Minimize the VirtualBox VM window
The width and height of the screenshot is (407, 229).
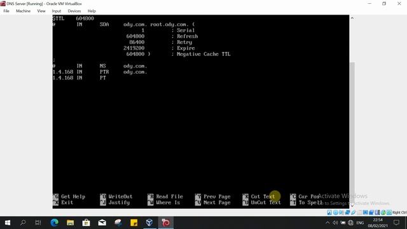(369, 4)
